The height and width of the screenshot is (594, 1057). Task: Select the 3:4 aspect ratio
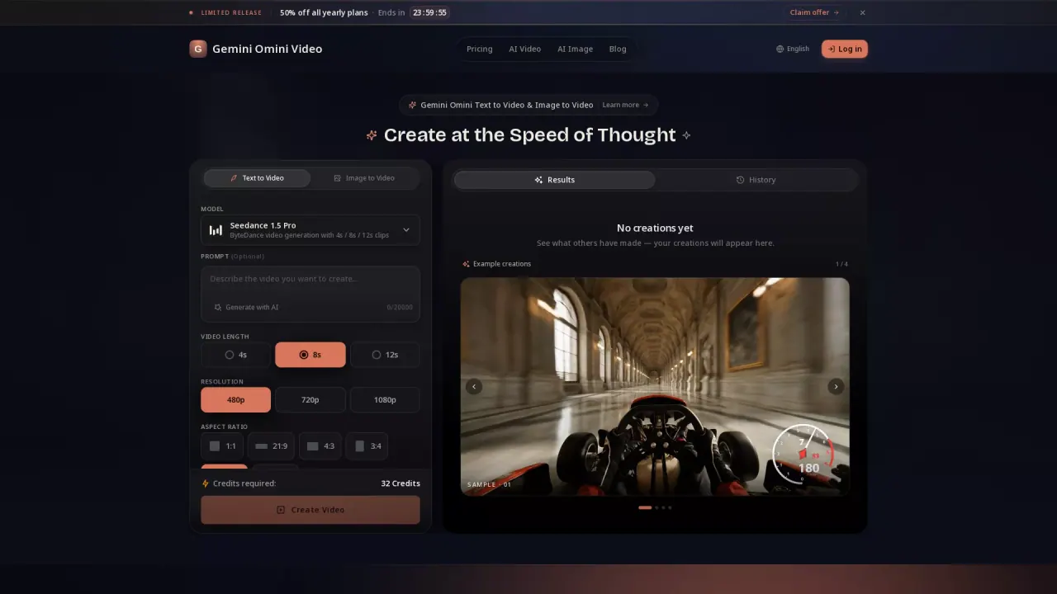pos(367,445)
